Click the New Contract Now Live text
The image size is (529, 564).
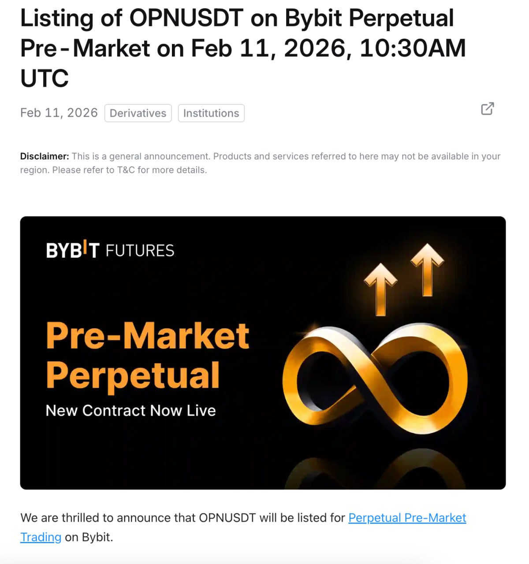130,411
